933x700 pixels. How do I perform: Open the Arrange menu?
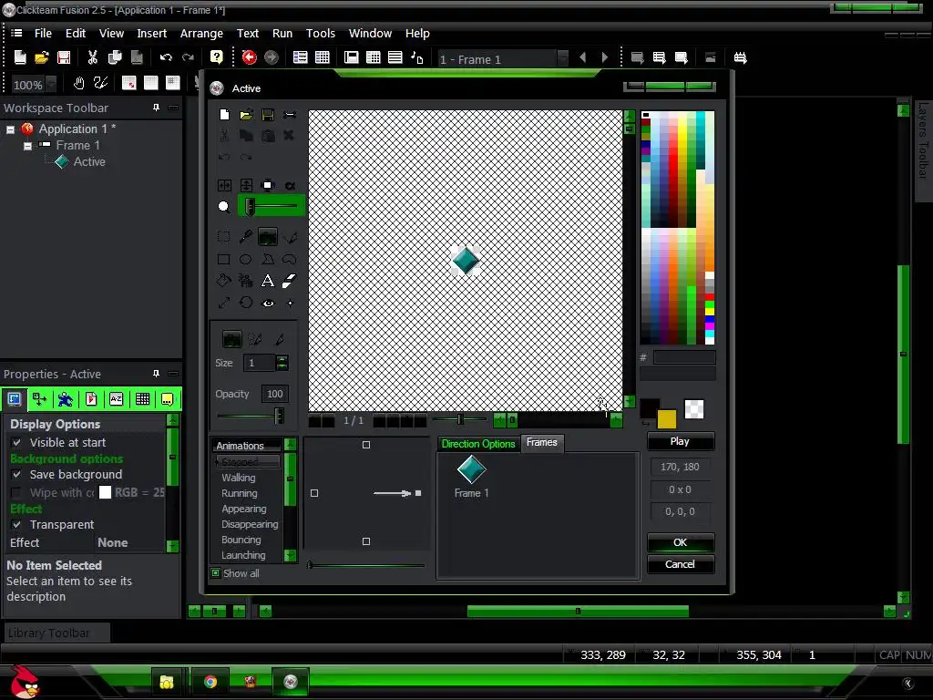coord(201,34)
